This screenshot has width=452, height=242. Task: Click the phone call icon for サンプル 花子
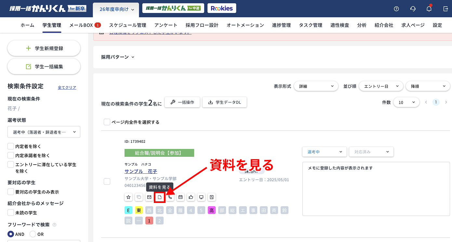tap(170, 197)
